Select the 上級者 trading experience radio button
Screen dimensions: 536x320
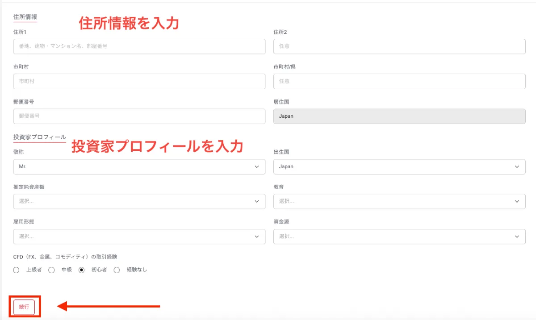tap(16, 270)
